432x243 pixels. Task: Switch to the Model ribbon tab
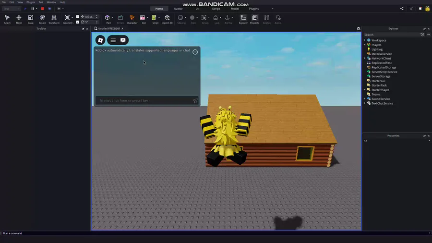click(235, 9)
